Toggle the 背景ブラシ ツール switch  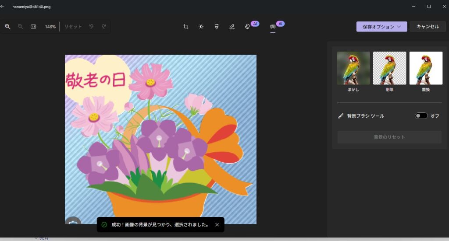(x=421, y=116)
